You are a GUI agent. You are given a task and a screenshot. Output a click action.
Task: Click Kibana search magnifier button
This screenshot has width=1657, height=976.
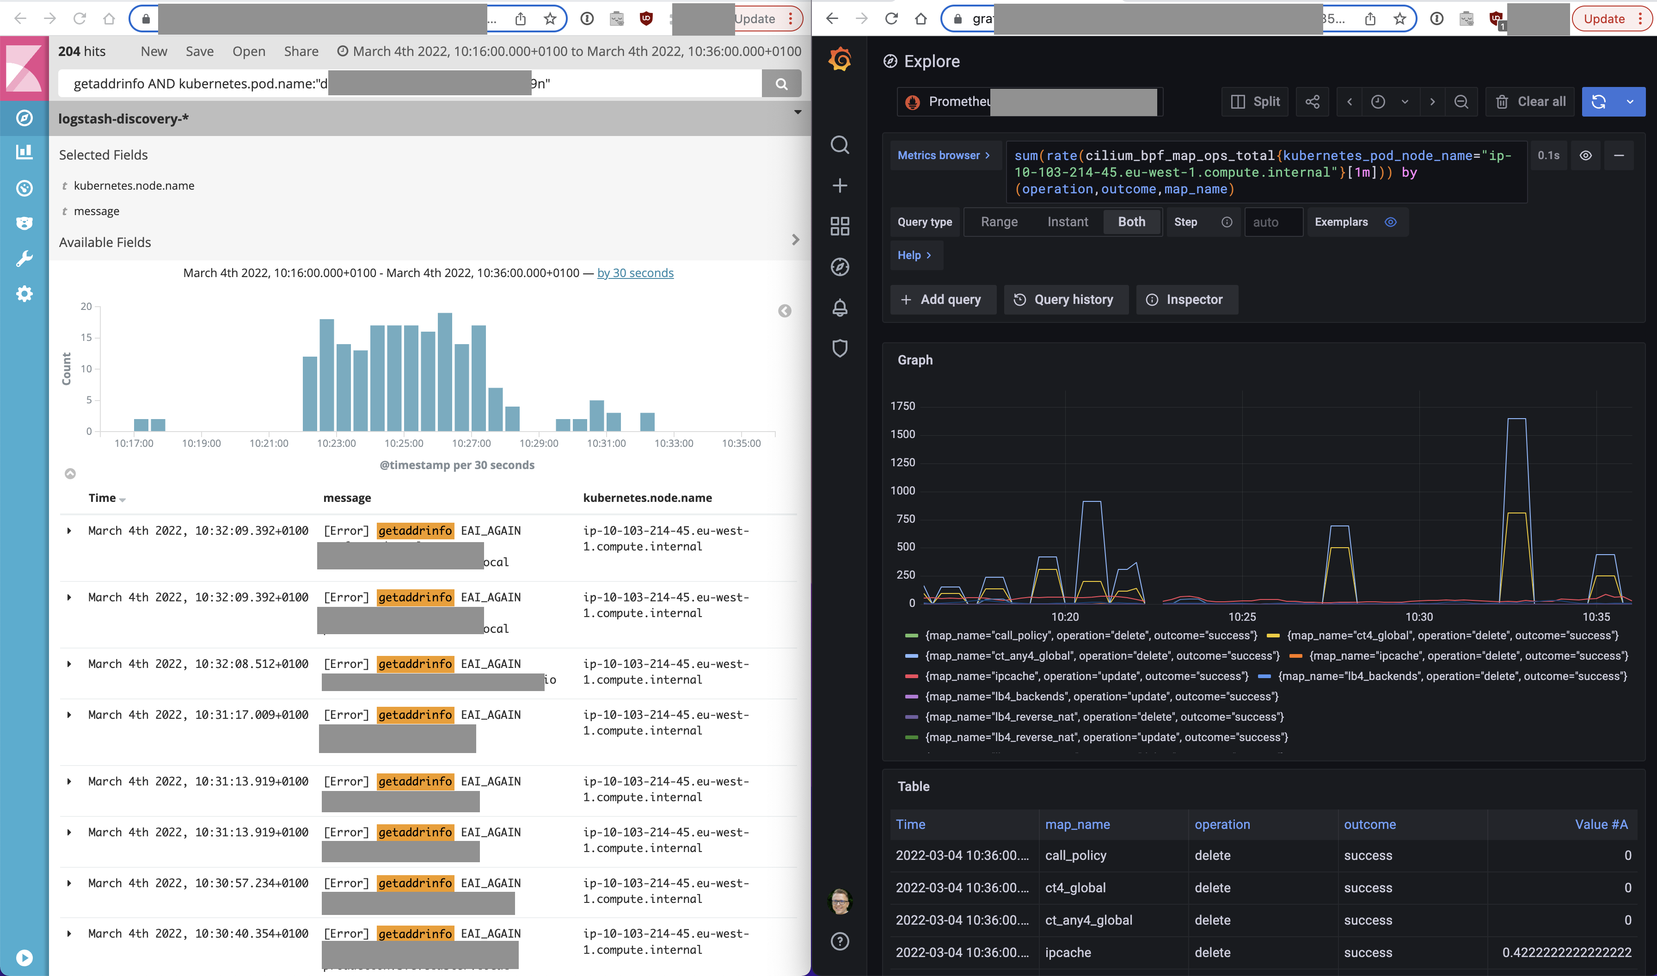pyautogui.click(x=781, y=84)
